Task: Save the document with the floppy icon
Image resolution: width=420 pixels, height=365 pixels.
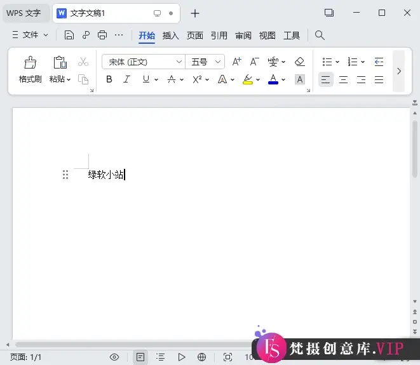Action: (69, 35)
